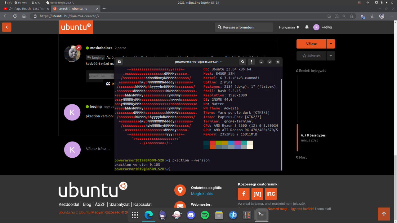Open Spotify from the dock
397x223 pixels.
205,215
